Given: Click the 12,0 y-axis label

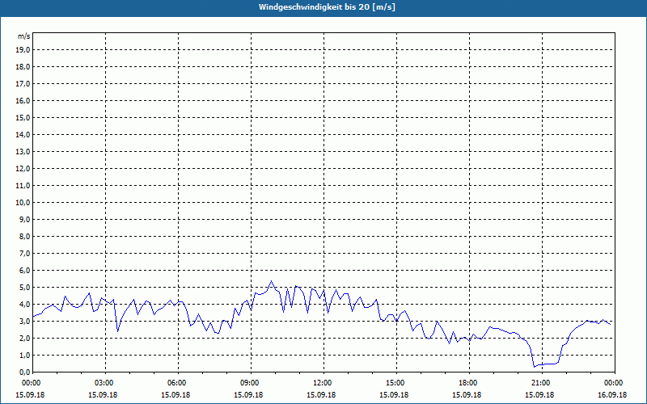Looking at the screenshot, I should pyautogui.click(x=23, y=169).
